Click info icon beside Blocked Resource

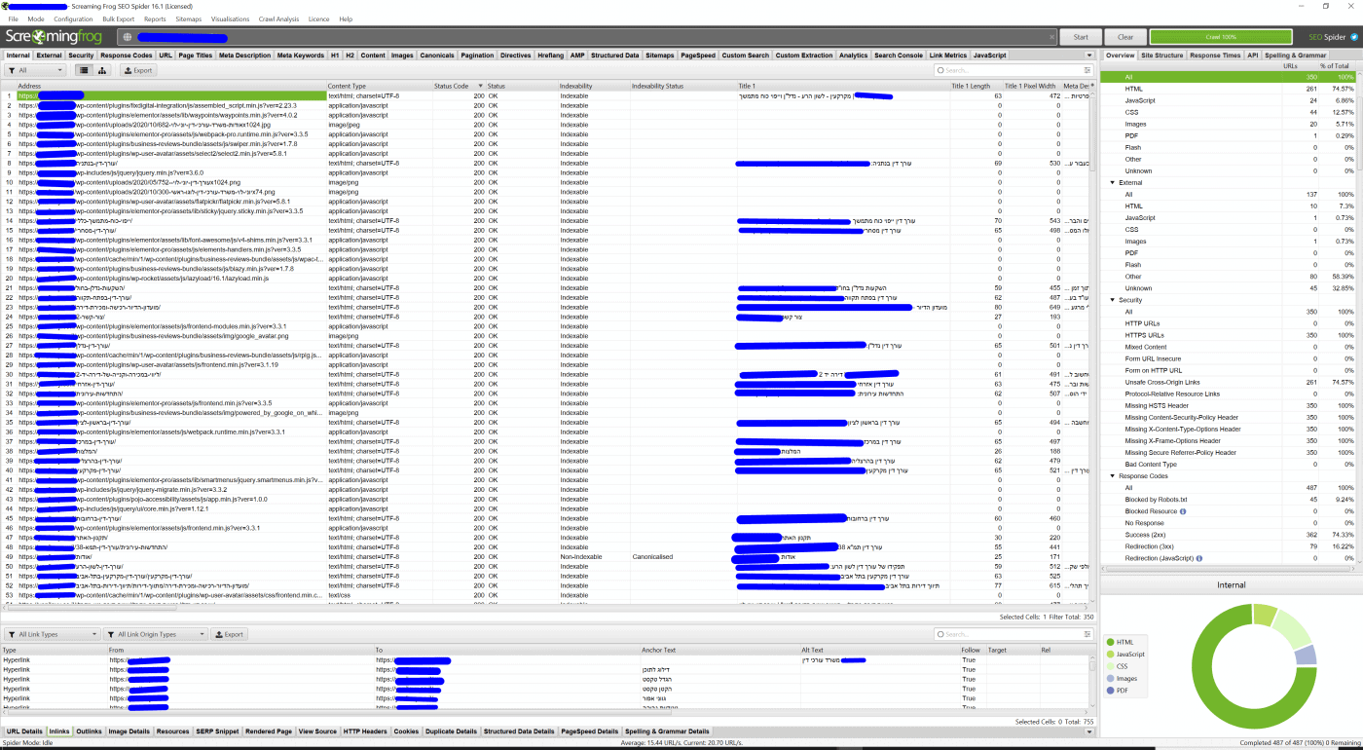click(1183, 511)
